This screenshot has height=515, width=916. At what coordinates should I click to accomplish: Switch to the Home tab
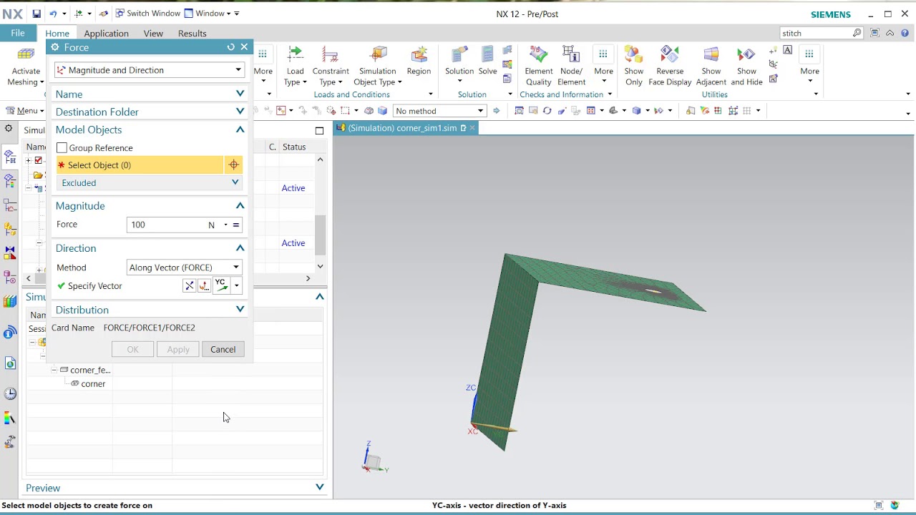57,34
